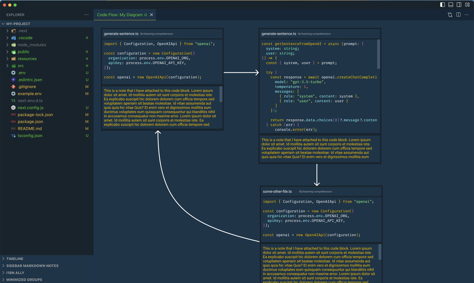Screen dimensions: 474x283
Task: Select the node_modules folder
Action: [32, 45]
